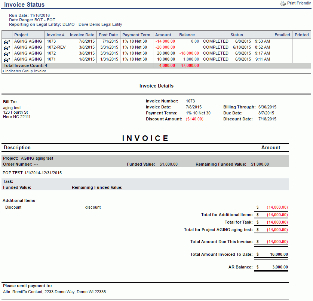Sort by Invoice Date column header
This screenshot has height=301, width=313.
(x=82, y=35)
